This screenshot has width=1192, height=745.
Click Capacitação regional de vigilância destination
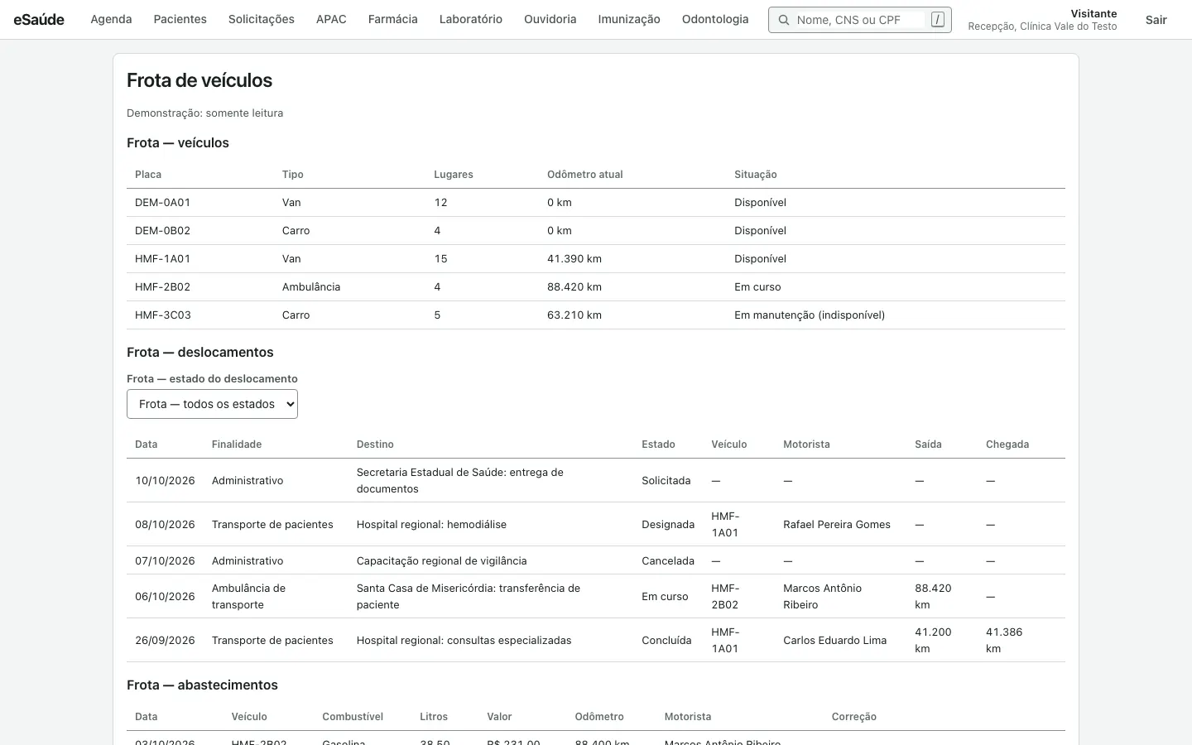pyautogui.click(x=442, y=561)
